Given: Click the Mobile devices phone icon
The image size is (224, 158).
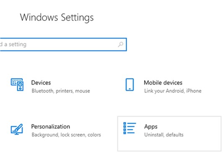Looking at the screenshot, I should (130, 85).
